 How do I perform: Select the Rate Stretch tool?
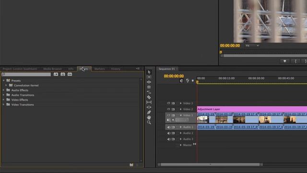click(x=149, y=92)
